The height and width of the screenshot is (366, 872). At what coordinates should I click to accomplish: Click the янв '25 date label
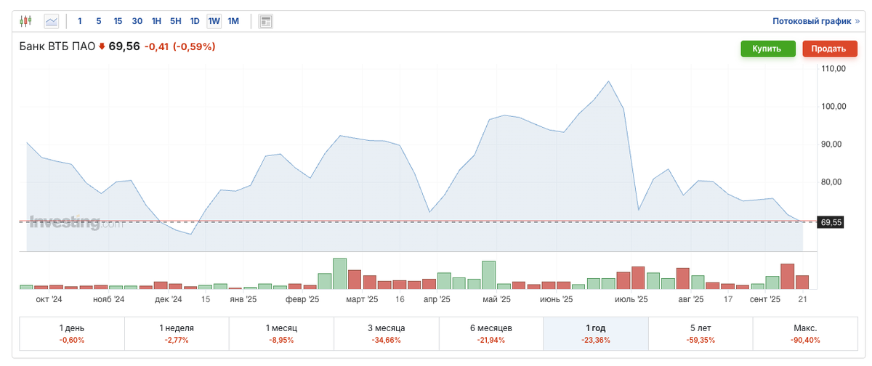(243, 299)
